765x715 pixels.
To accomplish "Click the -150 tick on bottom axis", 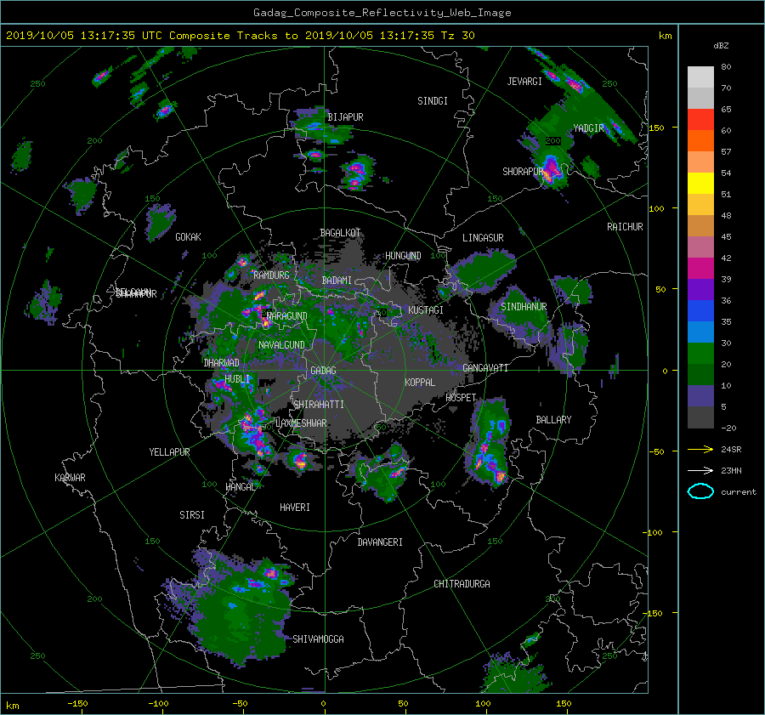I will pyautogui.click(x=77, y=704).
